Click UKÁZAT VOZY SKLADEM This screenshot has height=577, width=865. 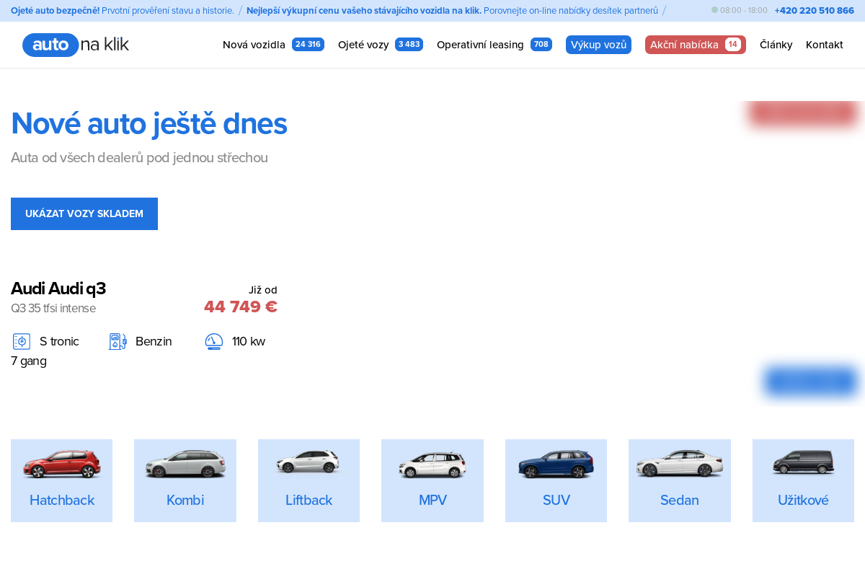(x=84, y=213)
